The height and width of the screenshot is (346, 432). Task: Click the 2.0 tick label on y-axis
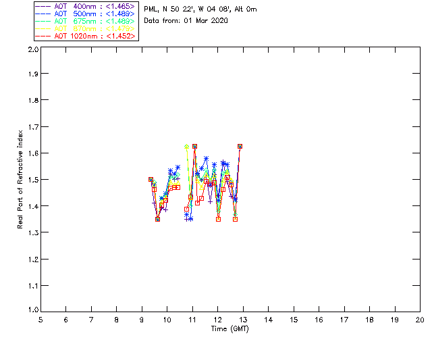point(32,50)
